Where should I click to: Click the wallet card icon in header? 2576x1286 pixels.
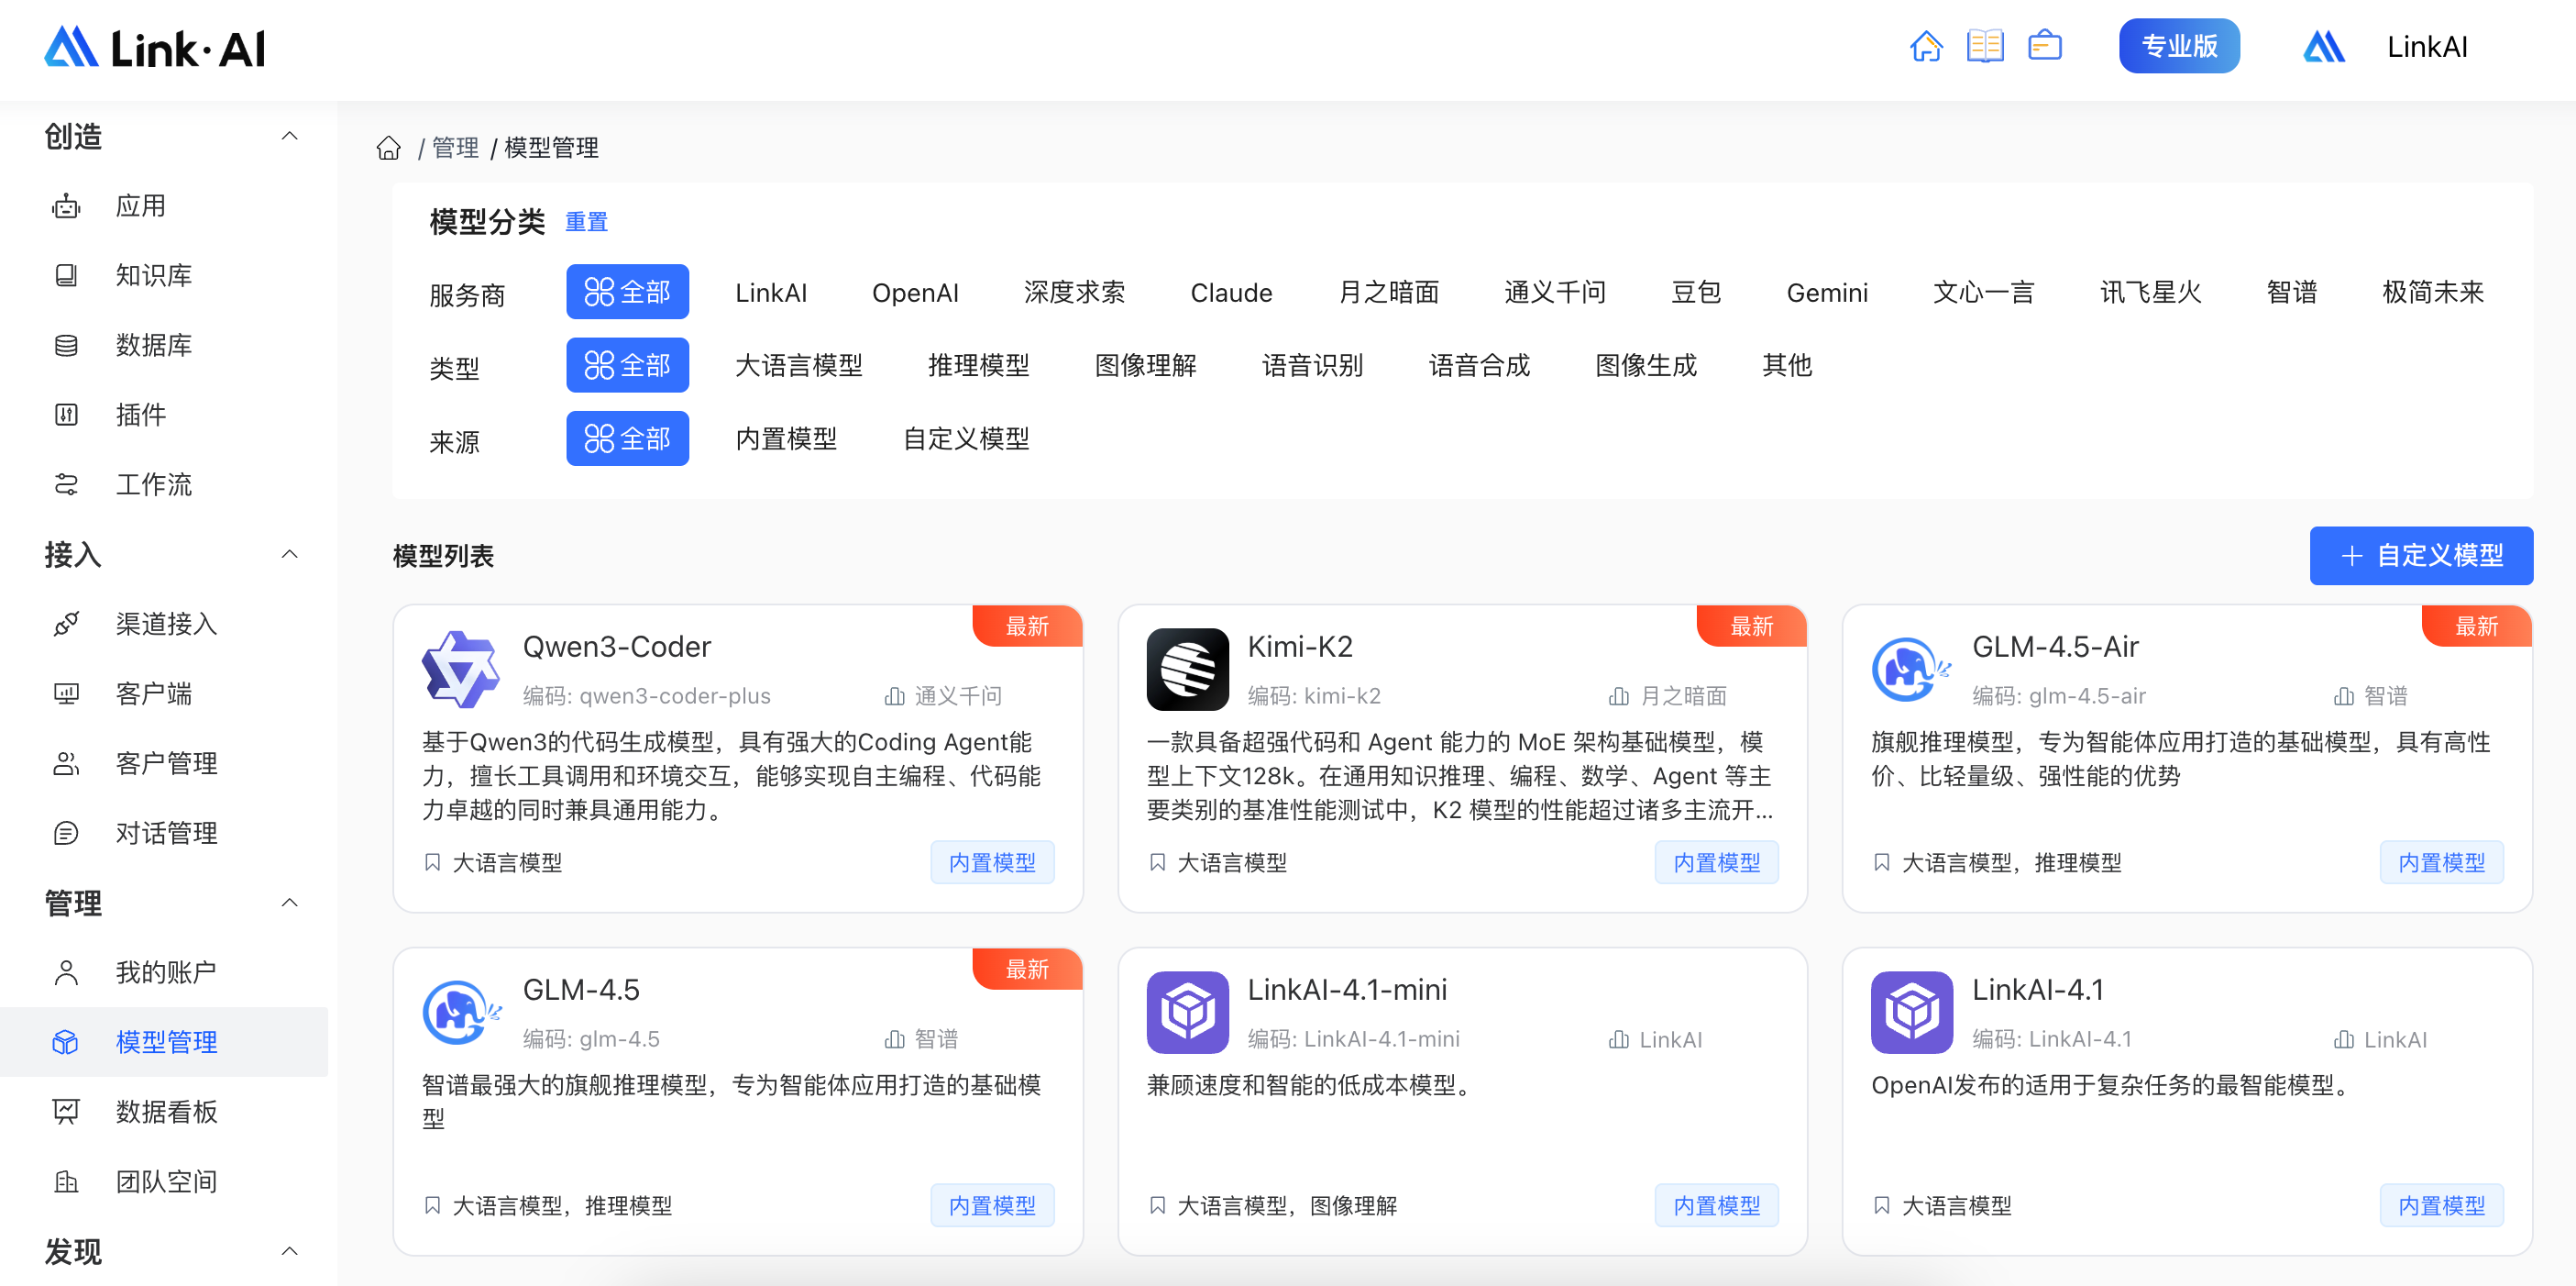(2044, 46)
